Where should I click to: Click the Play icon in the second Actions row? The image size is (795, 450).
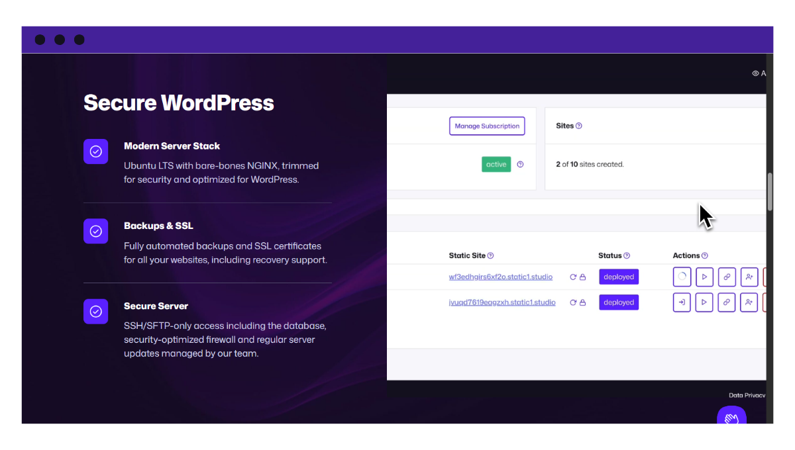(x=704, y=302)
